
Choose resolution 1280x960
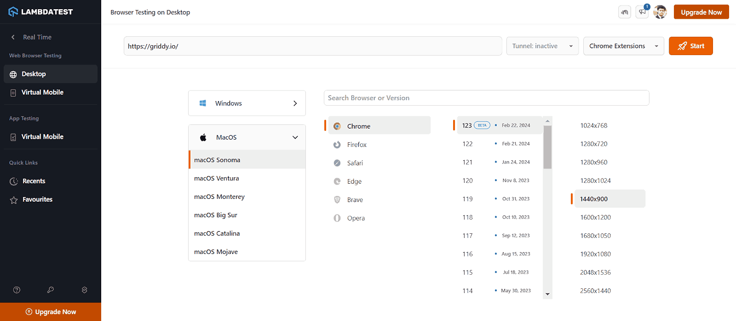(594, 162)
